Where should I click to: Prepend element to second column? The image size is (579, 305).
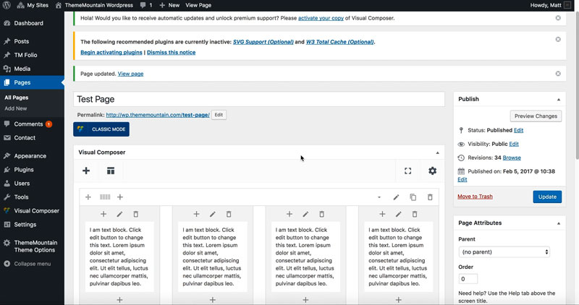click(196, 214)
